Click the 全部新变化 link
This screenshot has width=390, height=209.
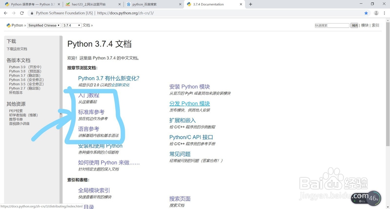120,85
